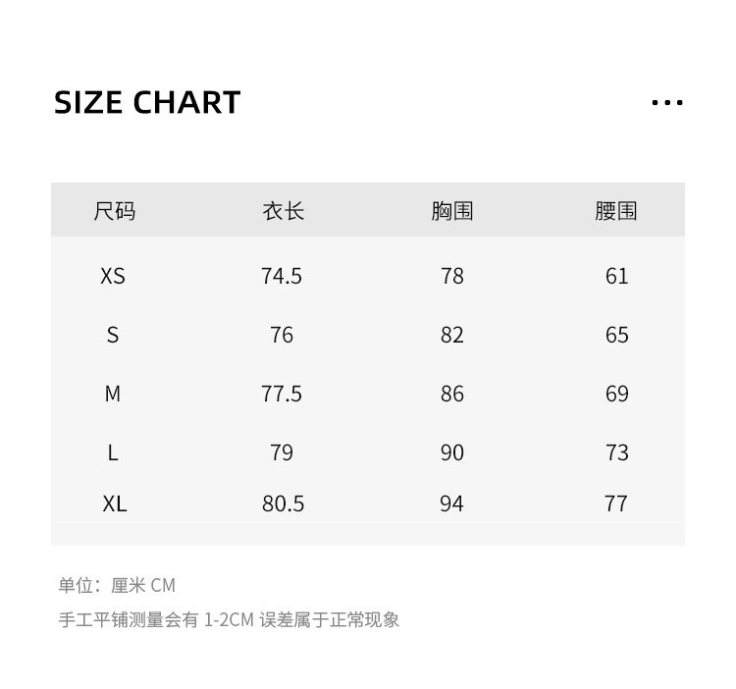Click the L size row label
736x689 pixels.
113,452
